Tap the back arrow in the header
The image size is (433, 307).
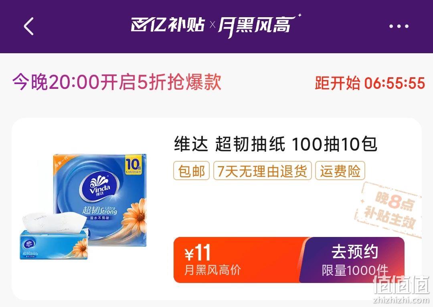tap(29, 26)
